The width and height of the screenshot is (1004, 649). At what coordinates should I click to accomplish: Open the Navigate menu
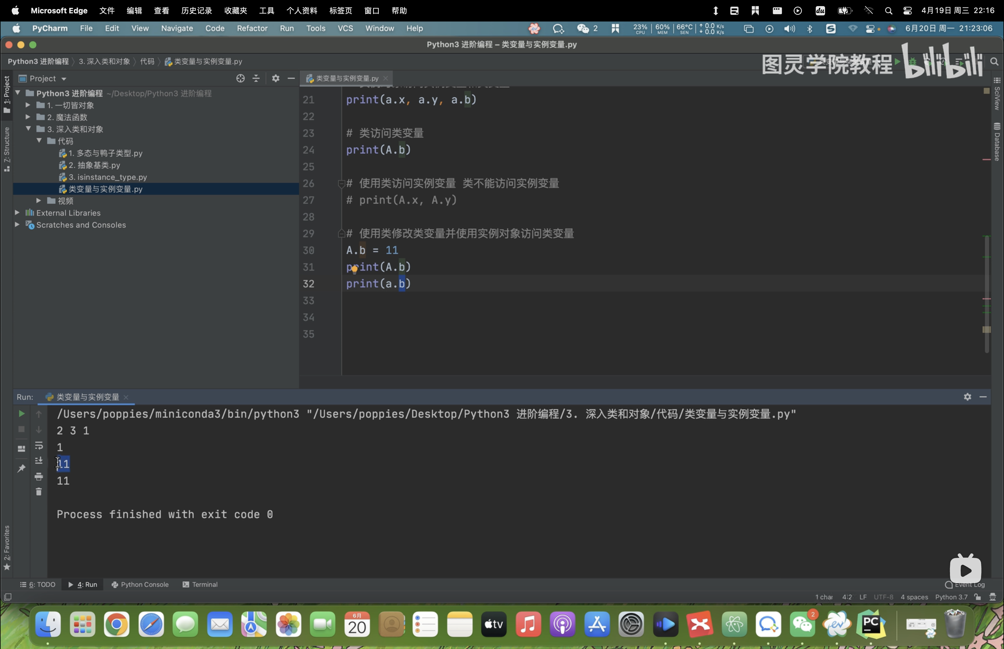[x=177, y=28]
